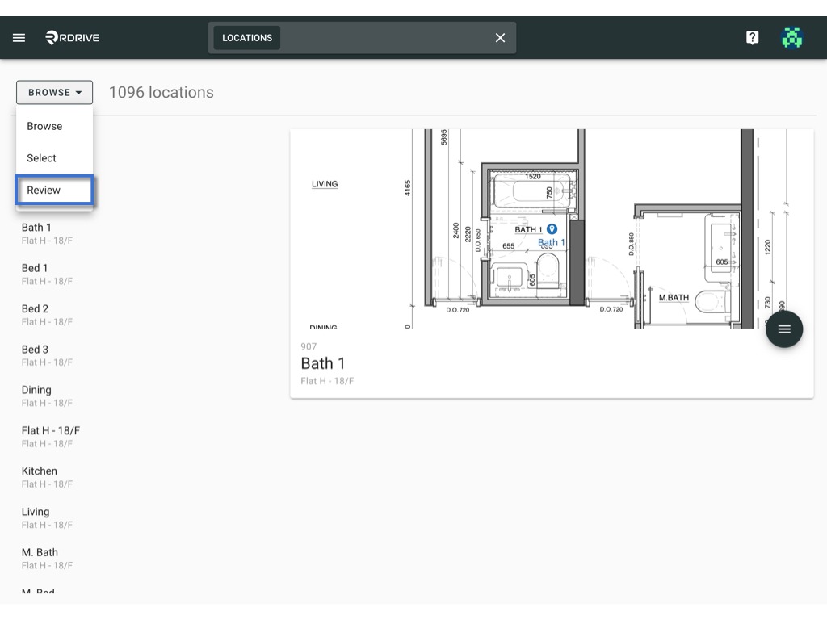Open the hamburger navigation menu
The height and width of the screenshot is (620, 827).
click(x=19, y=37)
